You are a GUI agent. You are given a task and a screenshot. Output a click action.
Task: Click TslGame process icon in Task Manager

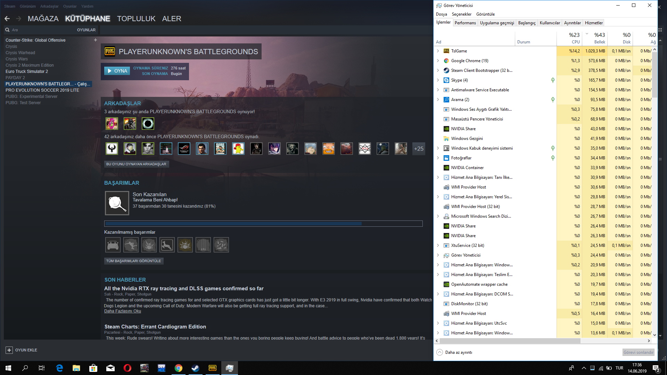click(446, 51)
